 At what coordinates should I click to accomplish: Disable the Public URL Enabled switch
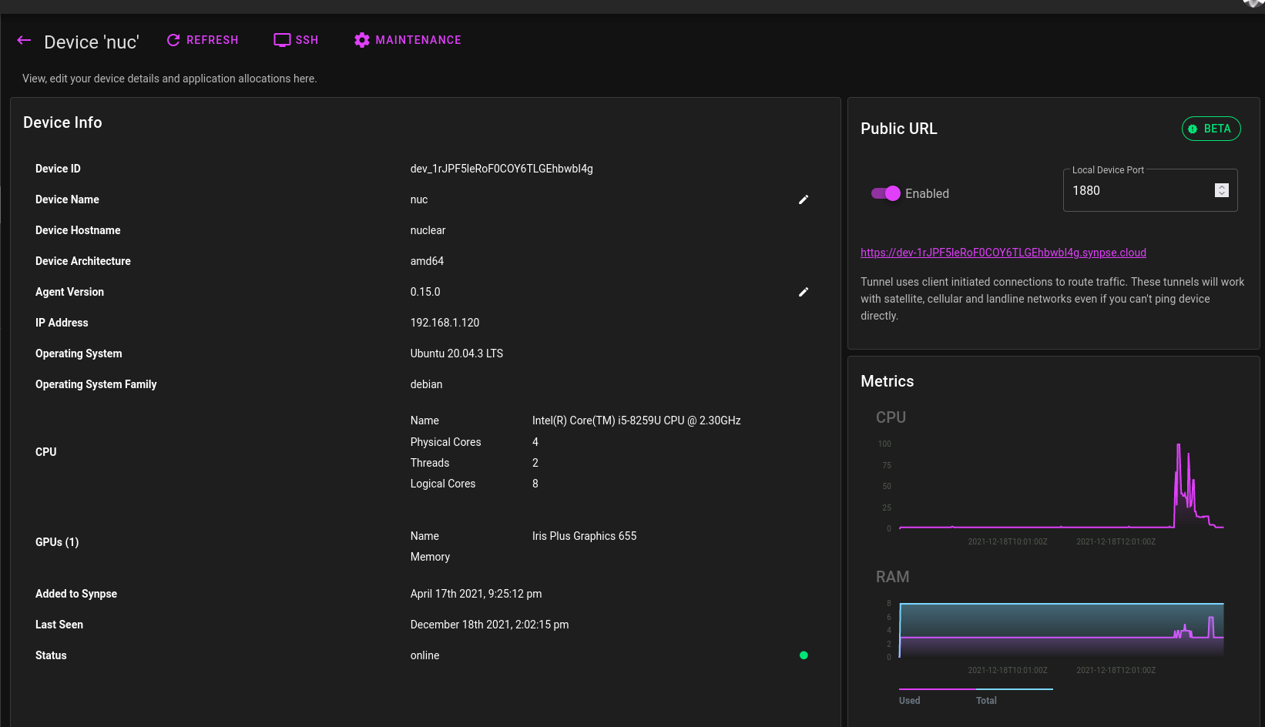(886, 193)
